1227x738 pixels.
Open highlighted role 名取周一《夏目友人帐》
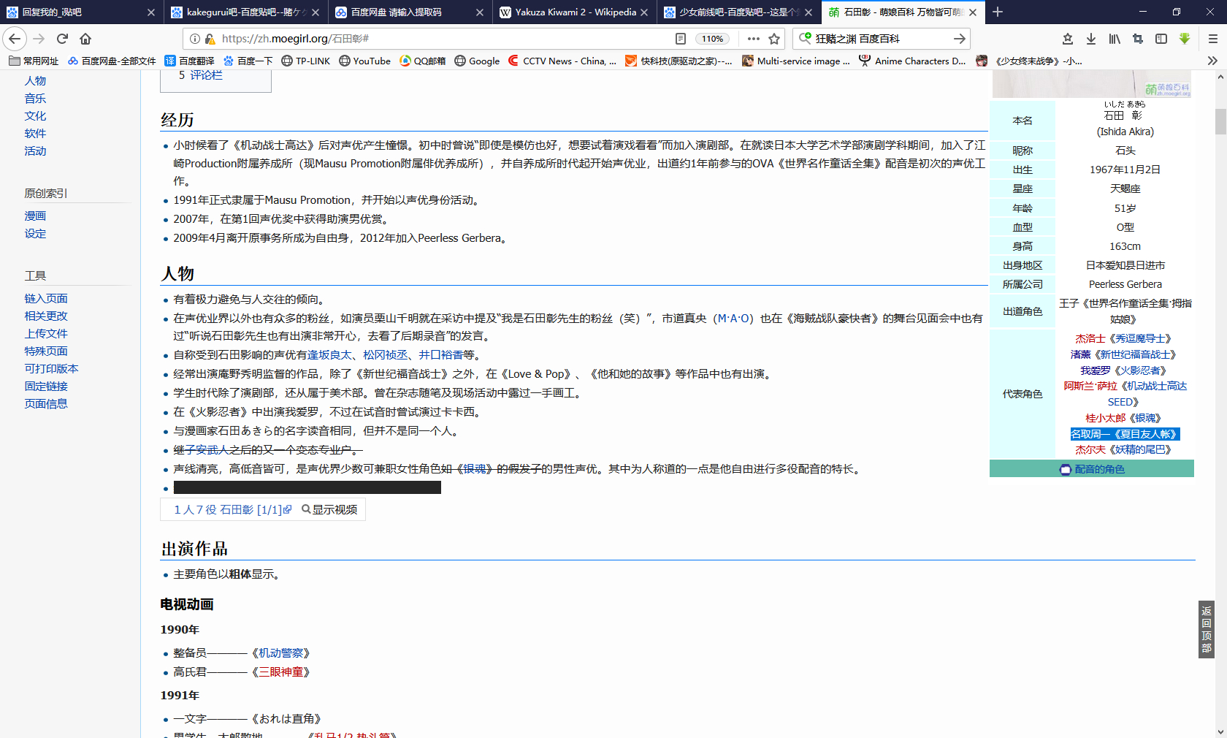[x=1125, y=434]
